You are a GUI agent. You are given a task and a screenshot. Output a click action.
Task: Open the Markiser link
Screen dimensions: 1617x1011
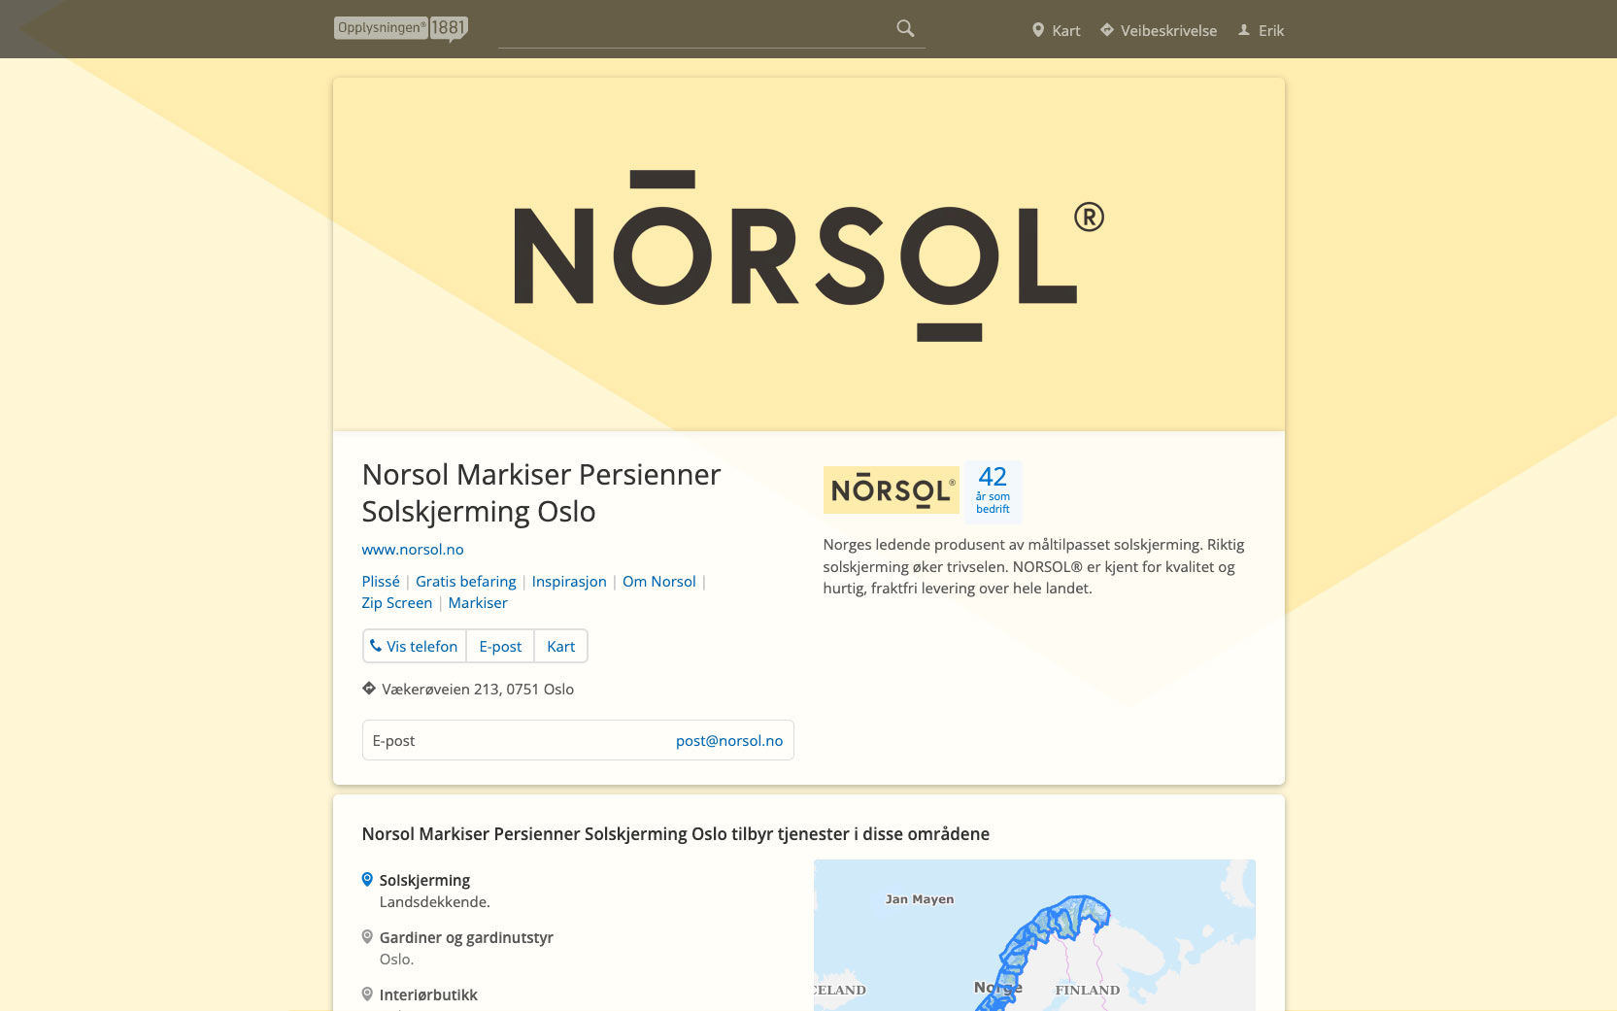click(x=478, y=603)
